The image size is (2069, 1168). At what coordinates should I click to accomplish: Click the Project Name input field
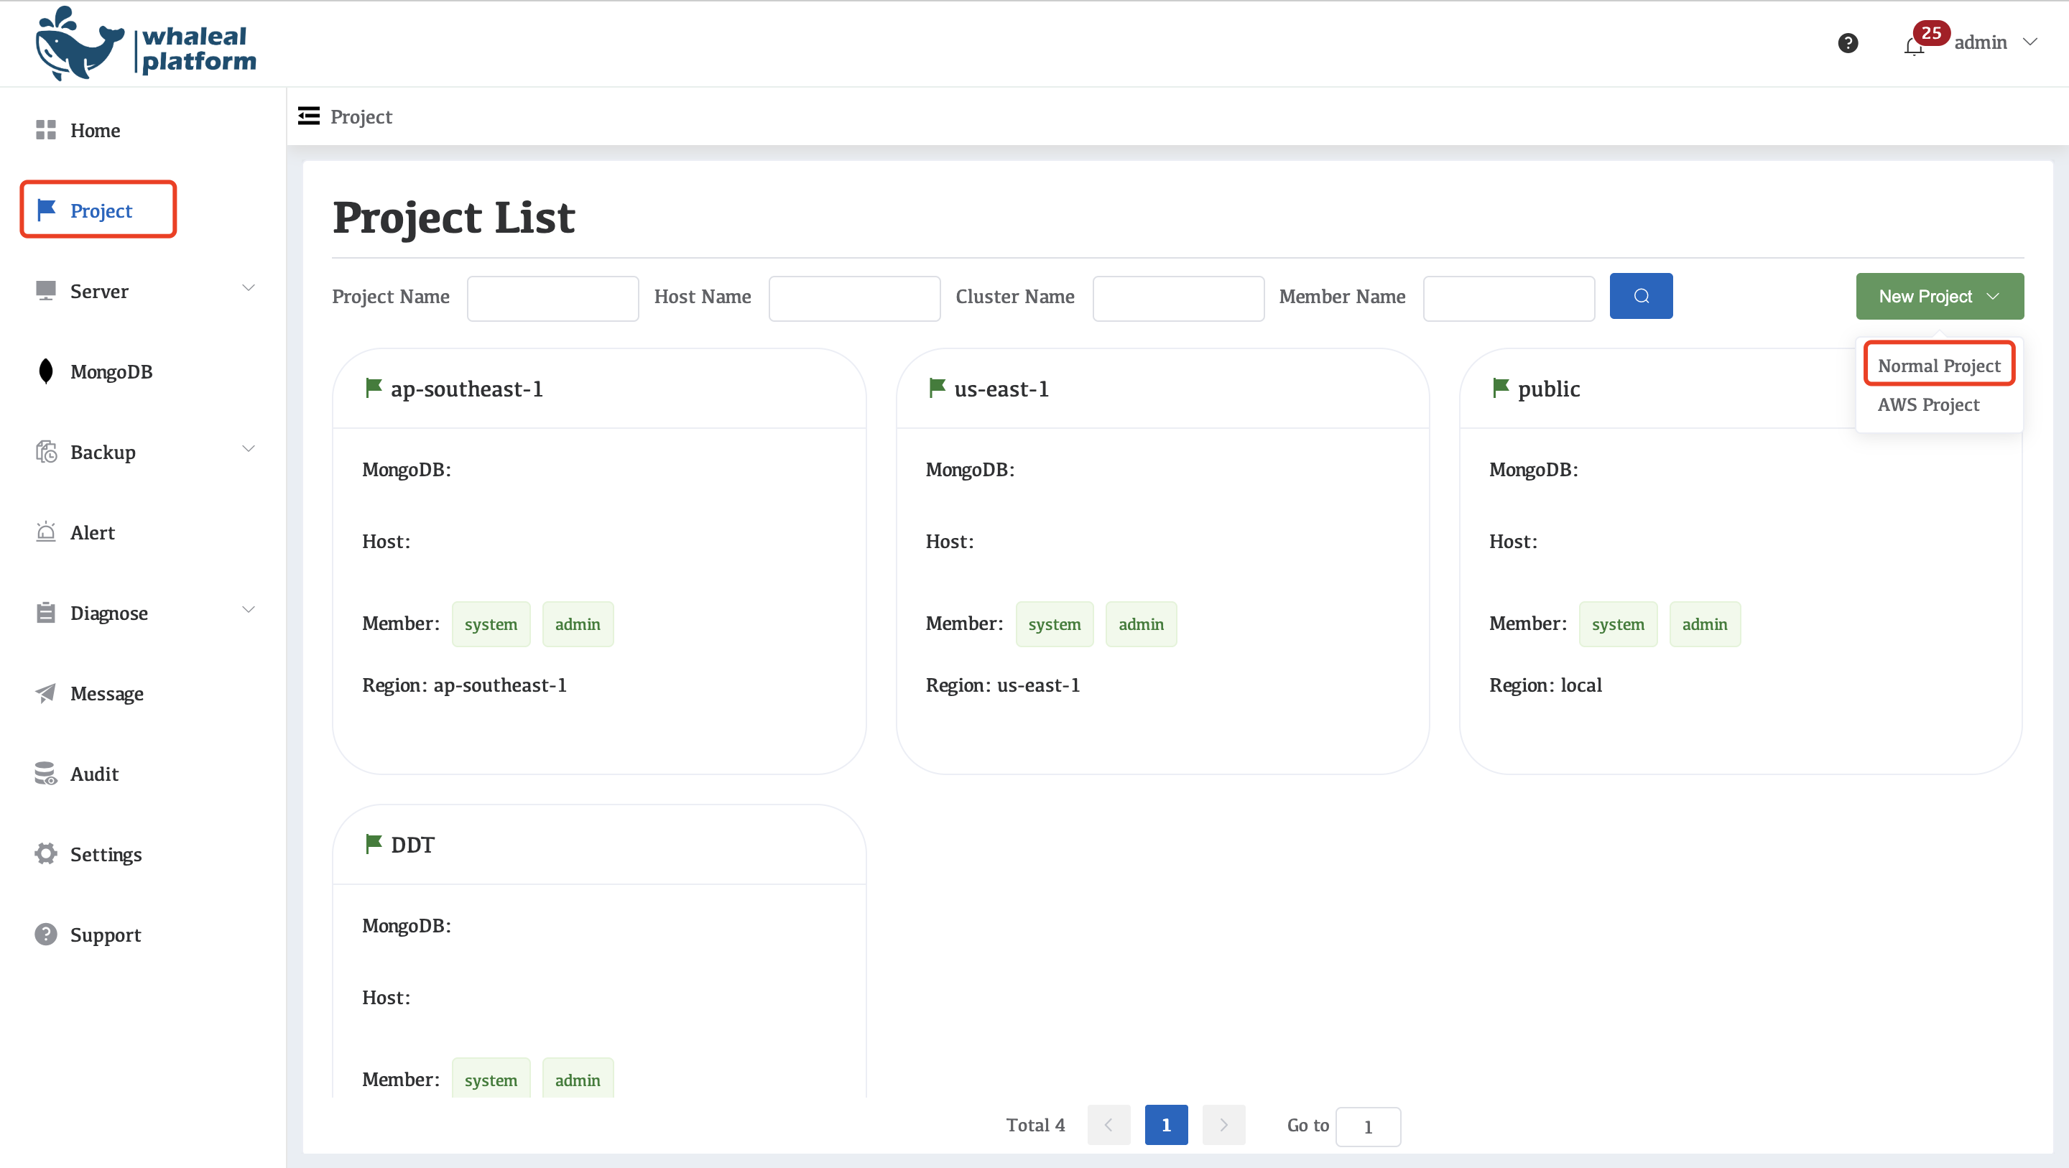552,298
